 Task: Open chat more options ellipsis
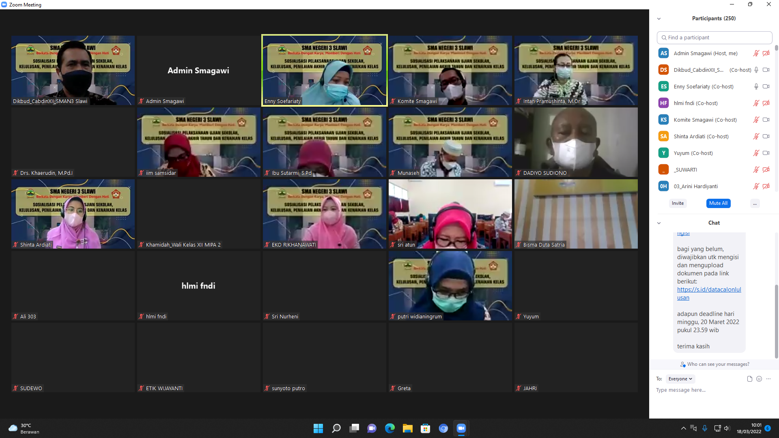point(768,379)
